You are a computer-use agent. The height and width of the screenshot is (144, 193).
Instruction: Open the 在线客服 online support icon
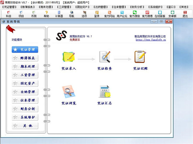coord(160,14)
